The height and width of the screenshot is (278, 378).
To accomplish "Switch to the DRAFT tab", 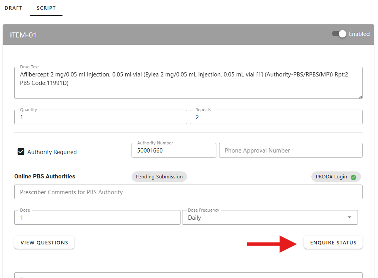I will (x=13, y=8).
